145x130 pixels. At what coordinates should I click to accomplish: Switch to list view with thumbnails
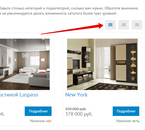pos(124,25)
